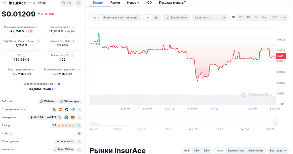Open the Telegram channel icon

tap(73, 109)
